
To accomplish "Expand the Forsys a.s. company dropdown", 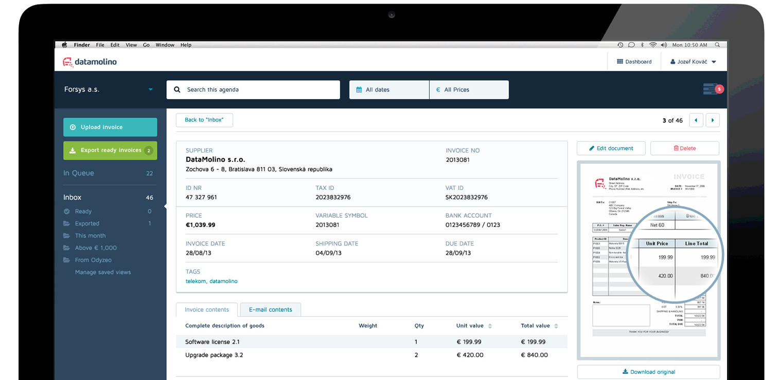I will 150,89.
